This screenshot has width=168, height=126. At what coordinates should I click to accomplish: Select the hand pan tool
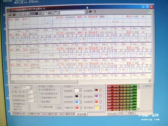click(45, 13)
